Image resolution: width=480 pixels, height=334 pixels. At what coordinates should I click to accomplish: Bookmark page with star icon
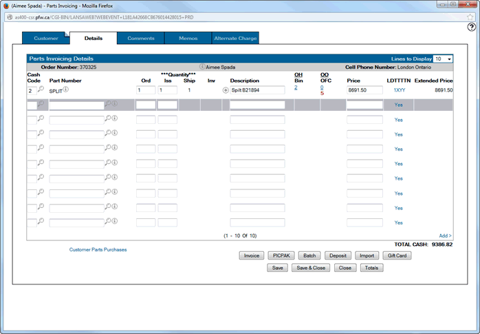470,17
